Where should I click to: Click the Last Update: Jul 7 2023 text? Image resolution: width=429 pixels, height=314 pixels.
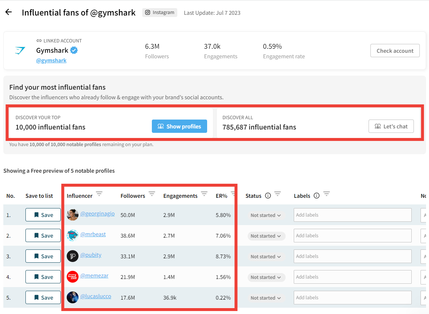point(212,13)
